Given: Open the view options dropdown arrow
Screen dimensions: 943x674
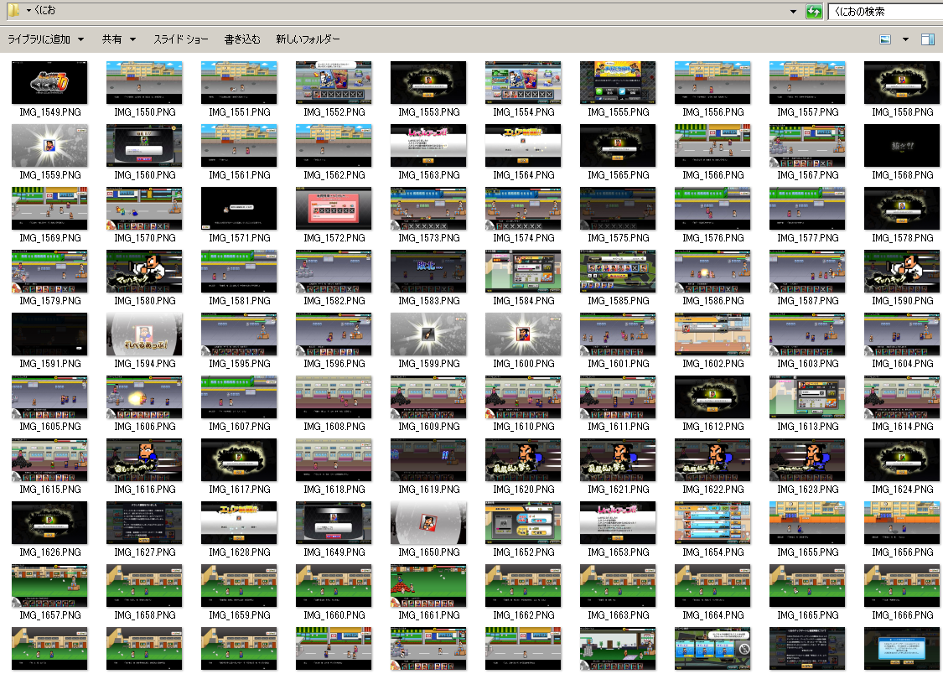Looking at the screenshot, I should click(905, 39).
